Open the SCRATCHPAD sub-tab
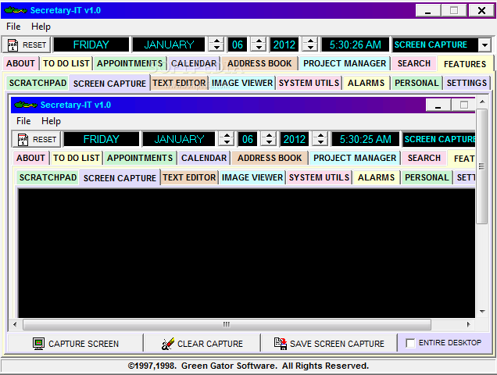 point(38,83)
